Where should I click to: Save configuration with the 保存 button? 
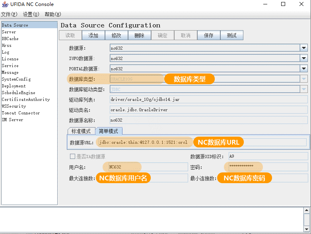(209, 35)
